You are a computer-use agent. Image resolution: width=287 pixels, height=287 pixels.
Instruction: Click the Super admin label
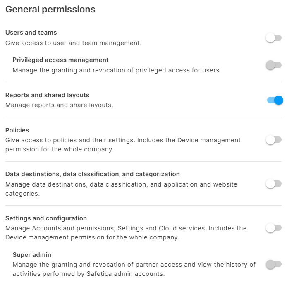(32, 255)
